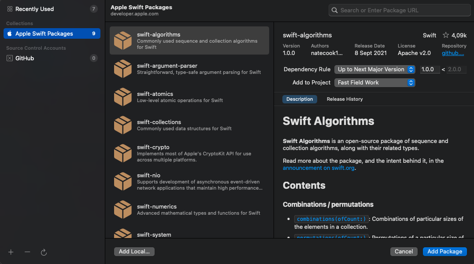Select the swift-atomics package row
This screenshot has height=264, width=474.
[x=189, y=97]
